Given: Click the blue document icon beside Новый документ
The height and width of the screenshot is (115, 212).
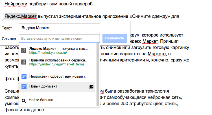Looking at the screenshot, I should pos(24,86).
